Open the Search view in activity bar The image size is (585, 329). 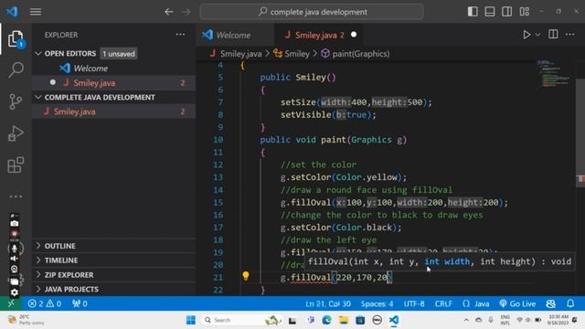(x=16, y=69)
